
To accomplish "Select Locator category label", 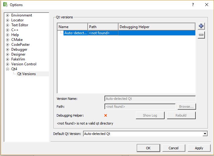I will 17,20.
